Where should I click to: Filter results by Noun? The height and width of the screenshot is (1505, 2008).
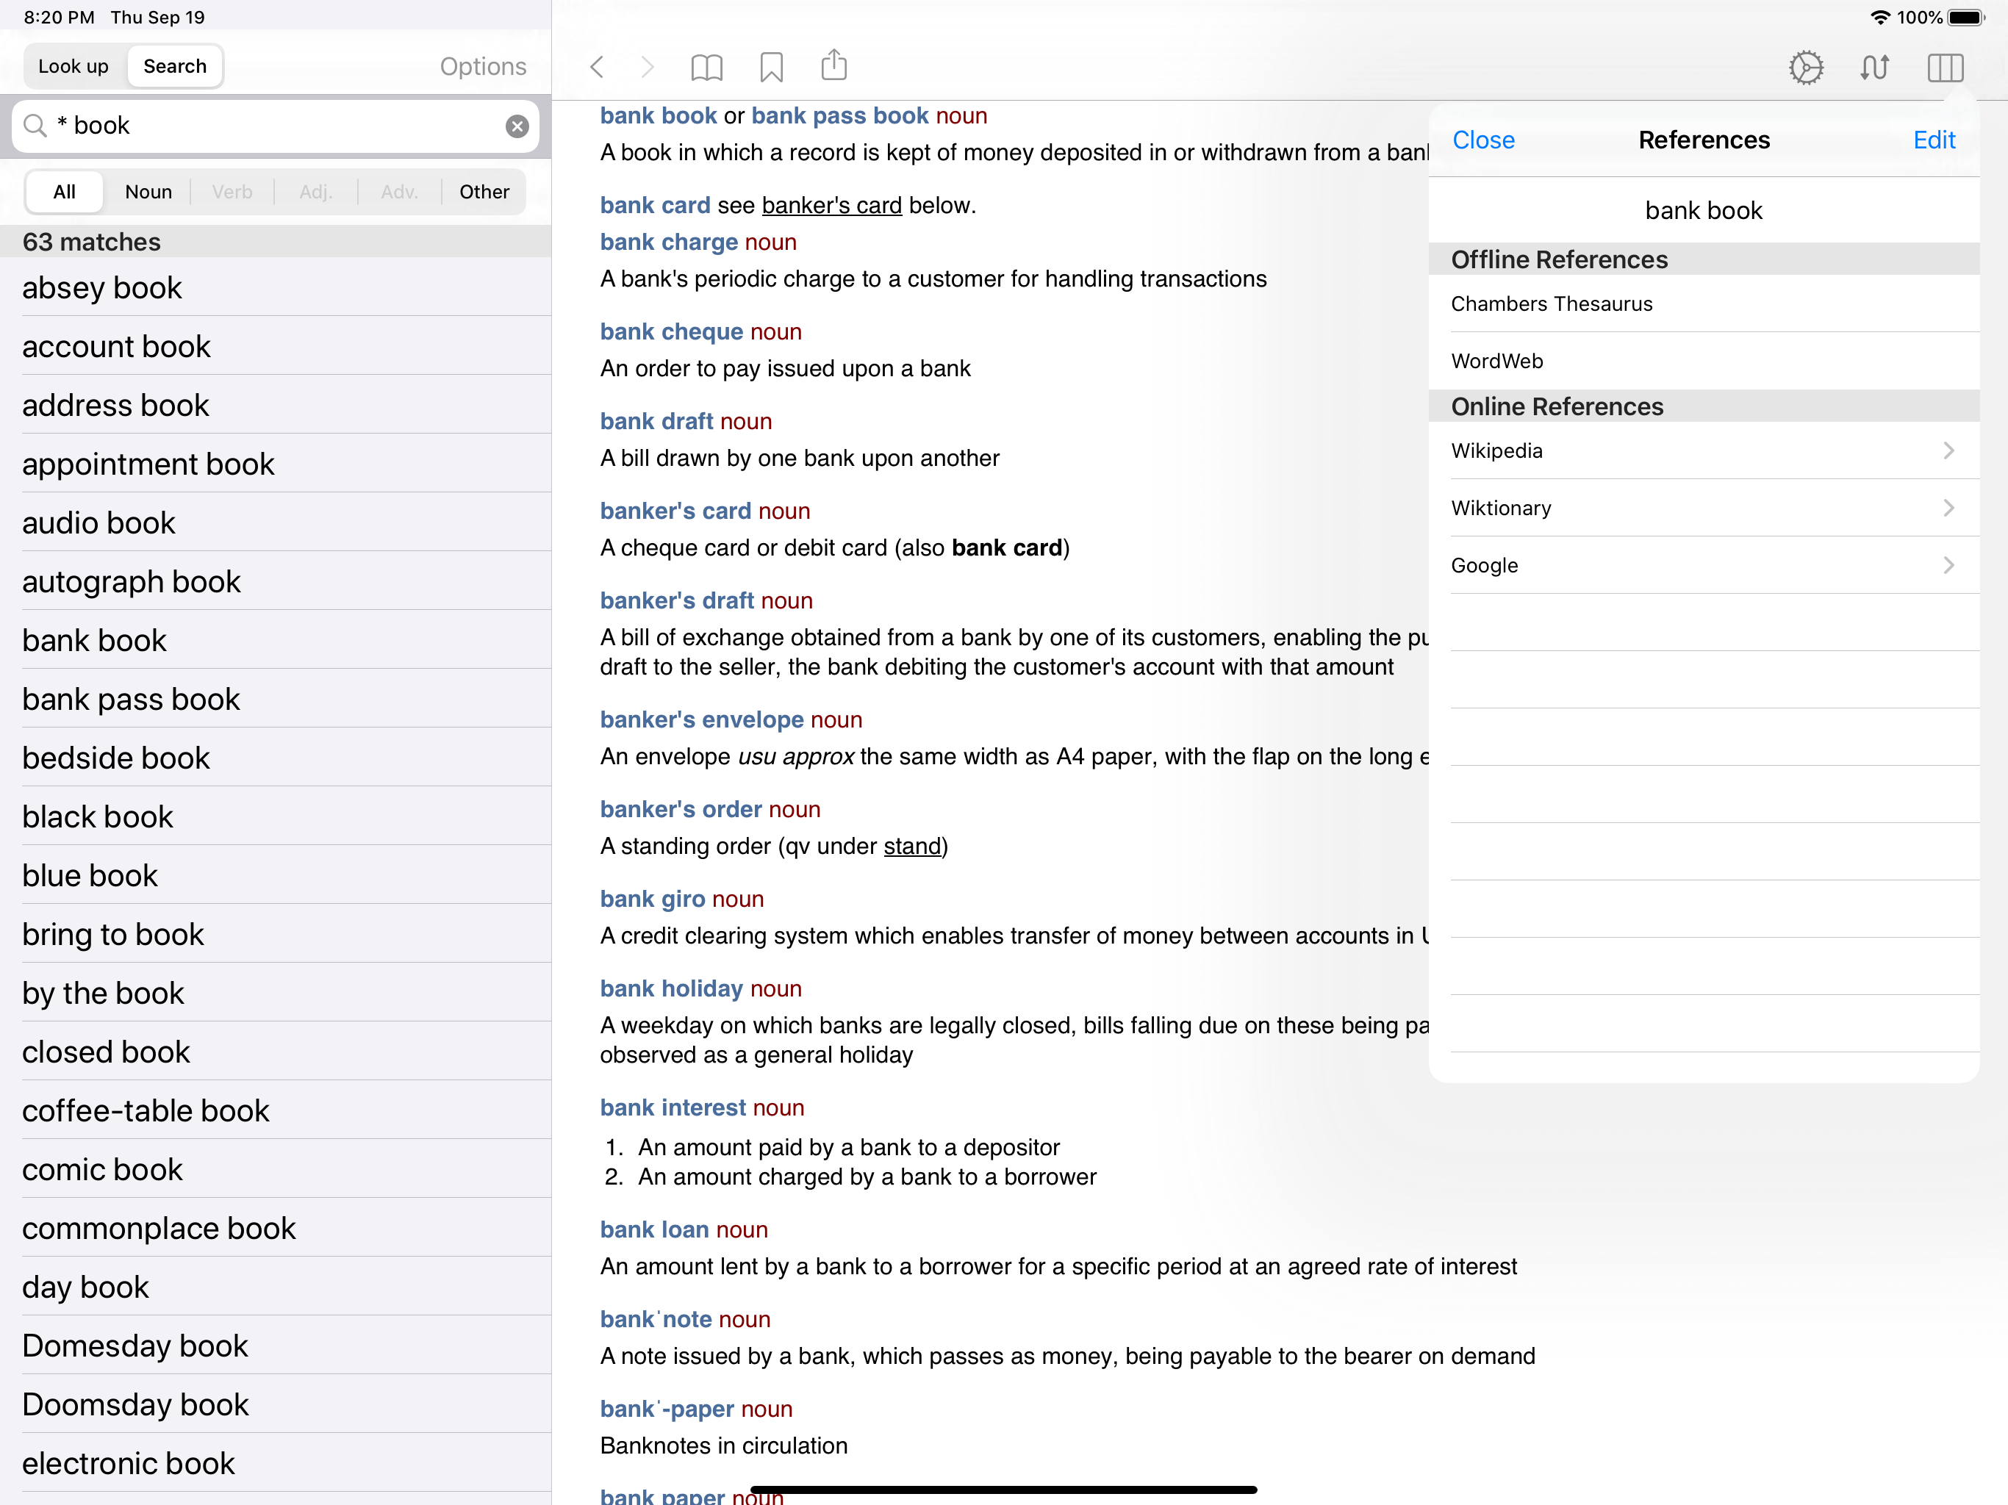pos(148,192)
